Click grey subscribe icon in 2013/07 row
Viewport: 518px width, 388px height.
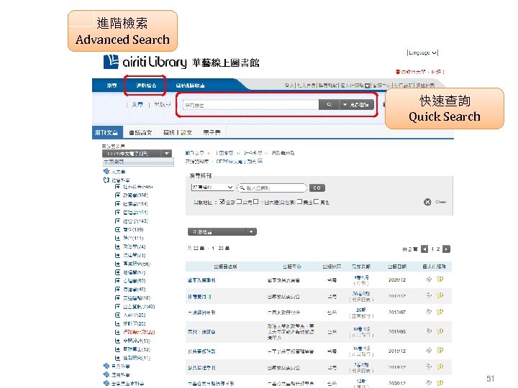[x=429, y=312]
